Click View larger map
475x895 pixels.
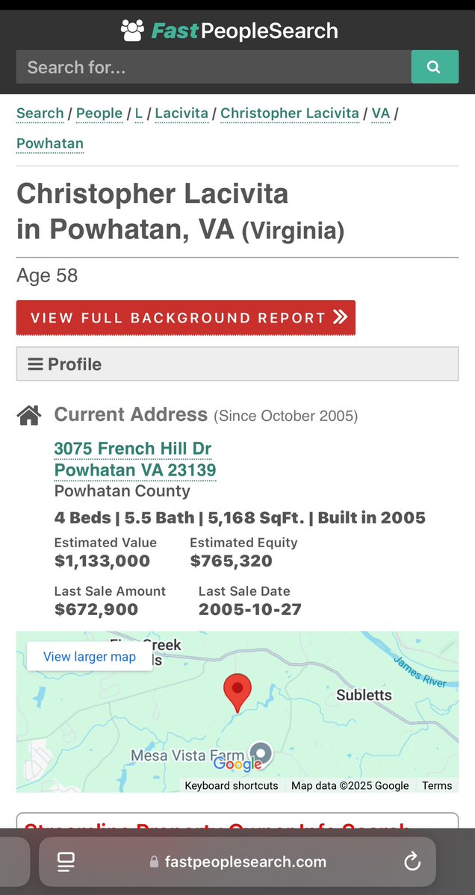tap(90, 657)
